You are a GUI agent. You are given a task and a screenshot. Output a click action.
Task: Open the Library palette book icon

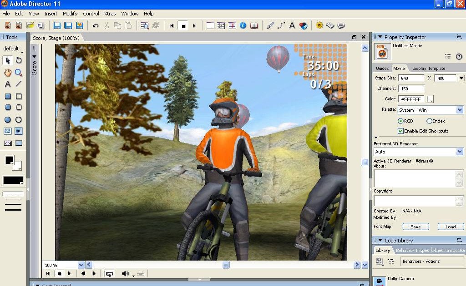(x=254, y=26)
